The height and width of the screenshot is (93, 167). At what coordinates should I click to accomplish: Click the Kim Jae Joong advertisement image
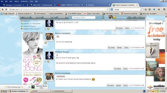click(32, 58)
